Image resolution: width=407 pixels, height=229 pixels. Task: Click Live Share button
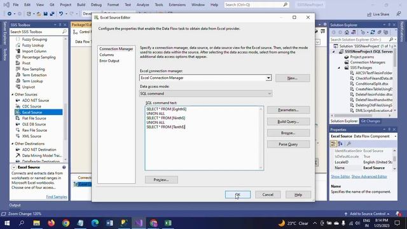(378, 14)
